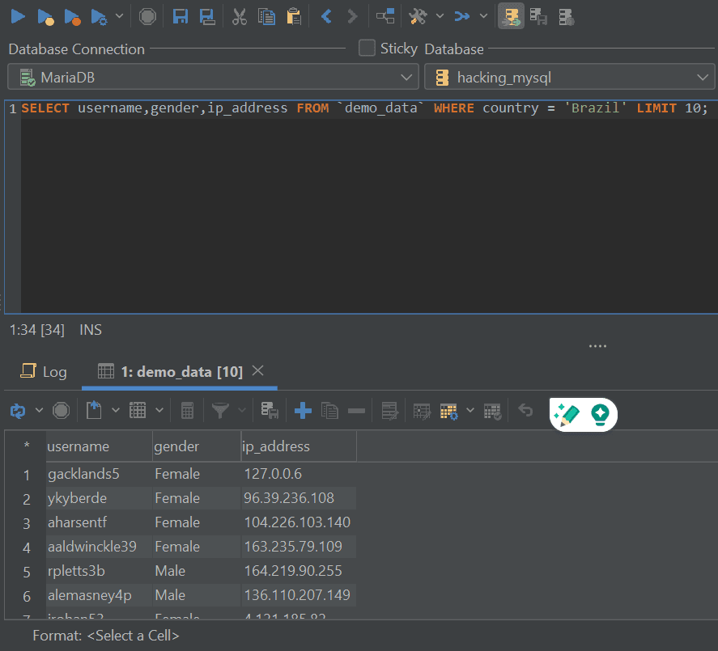The image size is (718, 651).
Task: Click the duplicate row pages icon
Action: [x=329, y=411]
